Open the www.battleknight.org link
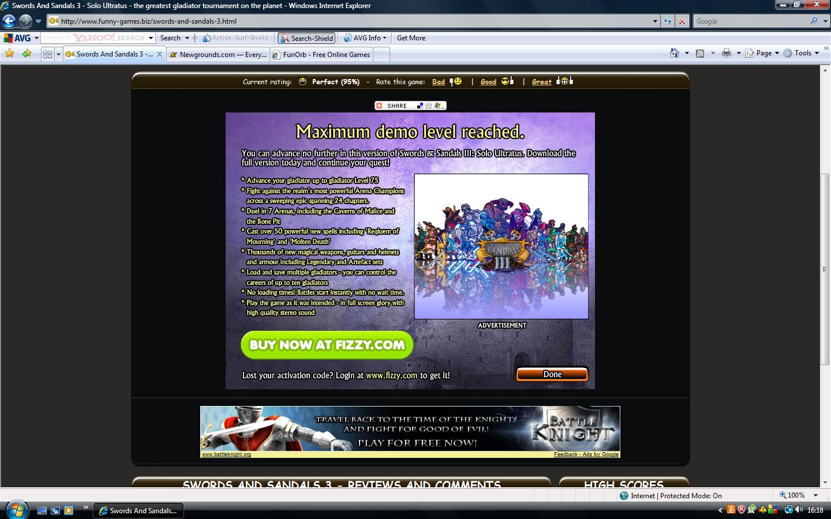The width and height of the screenshot is (831, 519). pyautogui.click(x=226, y=454)
